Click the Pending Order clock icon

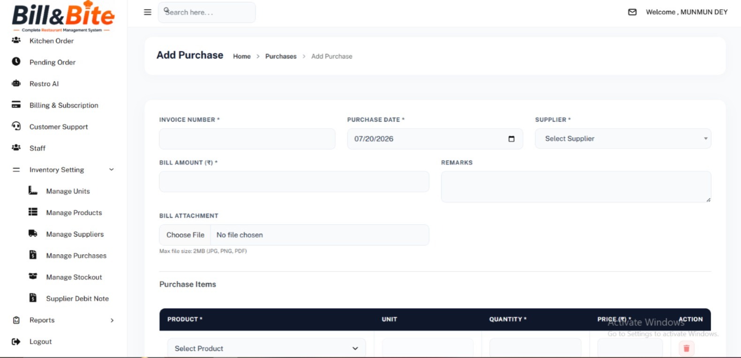[16, 61]
